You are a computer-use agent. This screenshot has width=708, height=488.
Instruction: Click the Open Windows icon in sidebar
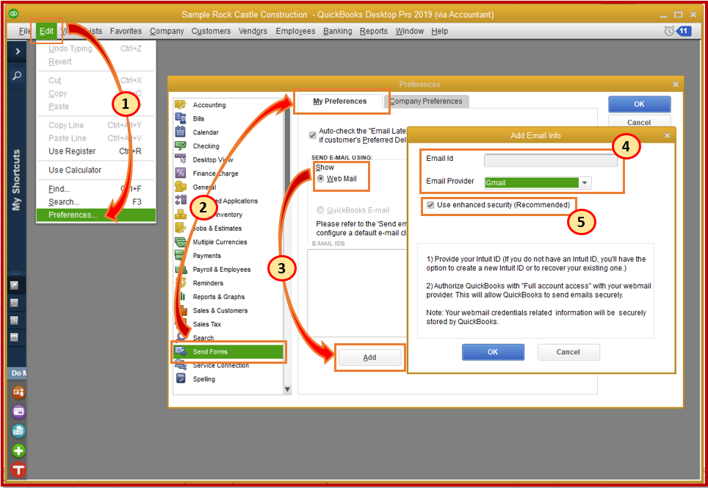pyautogui.click(x=15, y=337)
